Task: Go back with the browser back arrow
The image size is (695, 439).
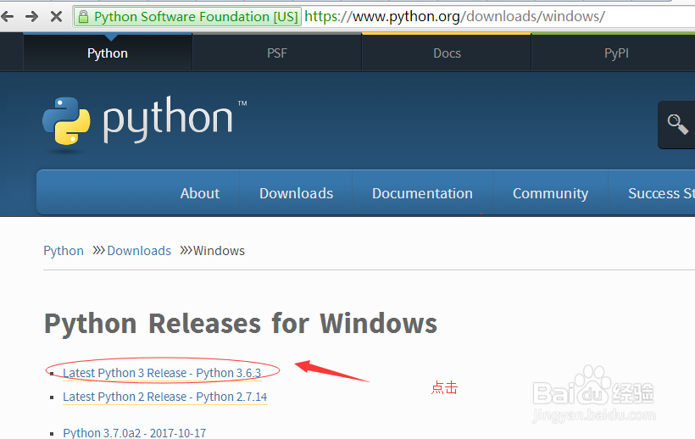Action: (7, 17)
